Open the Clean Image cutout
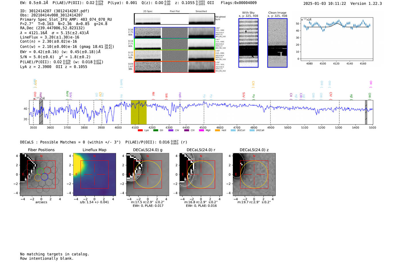This screenshot has height=274, width=402. pyautogui.click(x=277, y=43)
